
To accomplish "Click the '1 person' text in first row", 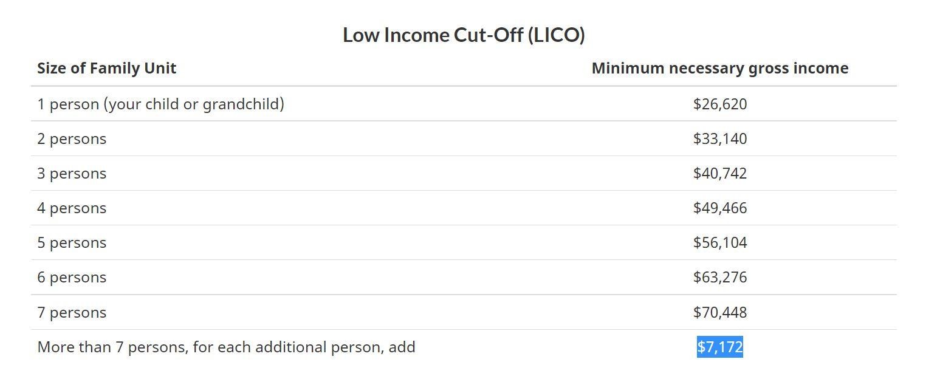I will pyautogui.click(x=68, y=104).
